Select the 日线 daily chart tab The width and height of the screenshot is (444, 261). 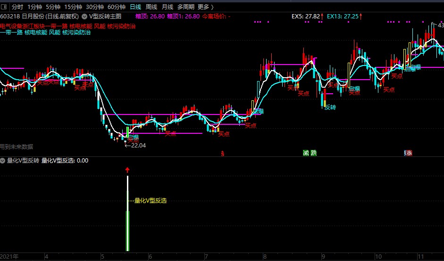(135, 7)
